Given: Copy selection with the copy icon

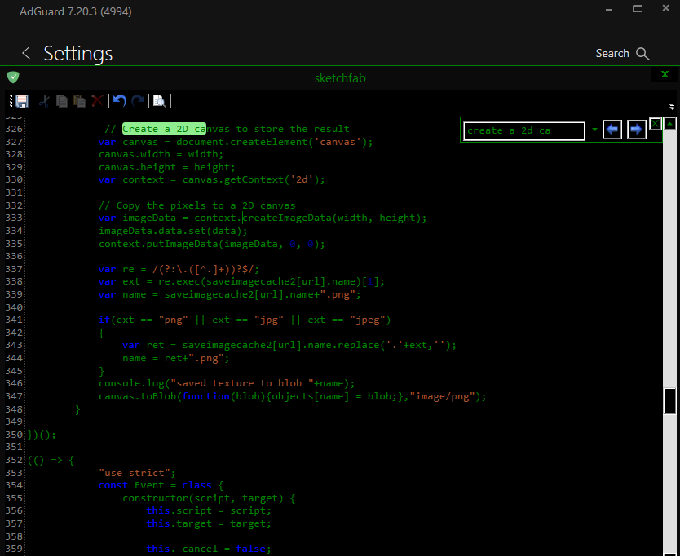Looking at the screenshot, I should pyautogui.click(x=62, y=101).
